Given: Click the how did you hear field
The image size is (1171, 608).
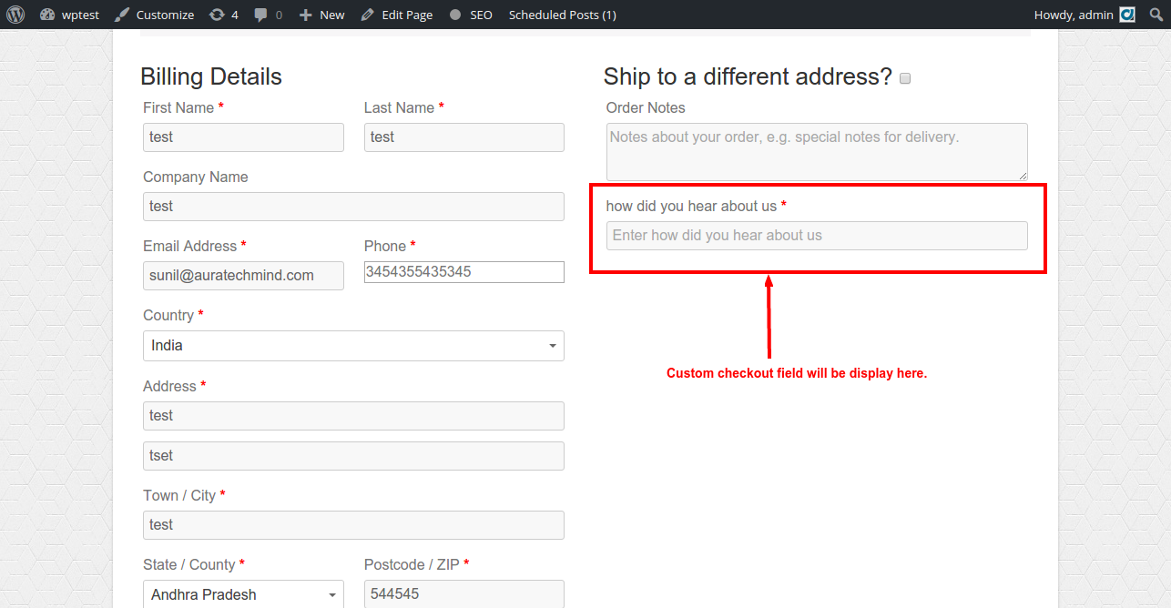Looking at the screenshot, I should [x=817, y=235].
